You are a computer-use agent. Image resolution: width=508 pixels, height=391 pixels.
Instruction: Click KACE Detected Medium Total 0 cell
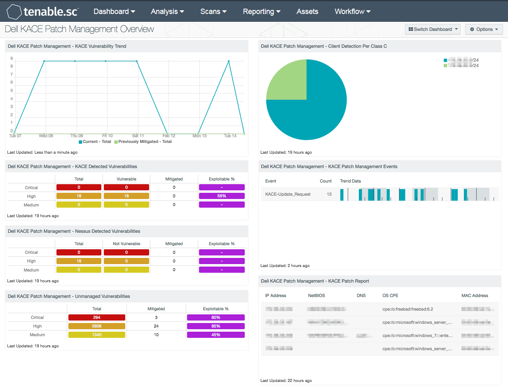pos(79,205)
